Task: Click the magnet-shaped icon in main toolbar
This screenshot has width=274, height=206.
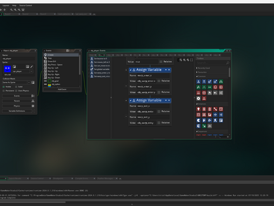Action: coord(23,10)
